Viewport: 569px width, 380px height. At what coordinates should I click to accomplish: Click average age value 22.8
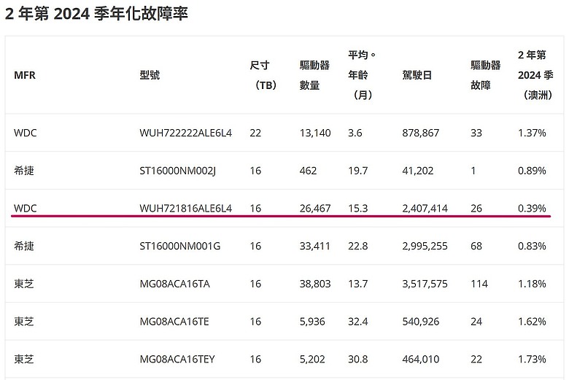click(357, 246)
